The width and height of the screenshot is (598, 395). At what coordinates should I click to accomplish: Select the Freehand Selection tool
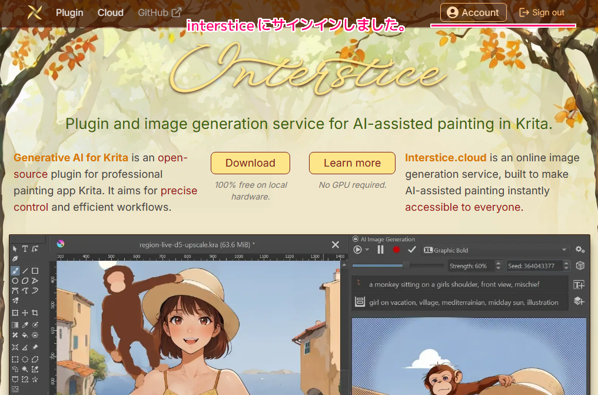15,369
